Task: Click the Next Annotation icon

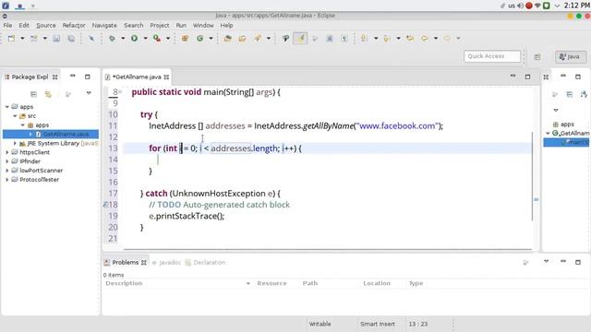Action: pos(364,39)
